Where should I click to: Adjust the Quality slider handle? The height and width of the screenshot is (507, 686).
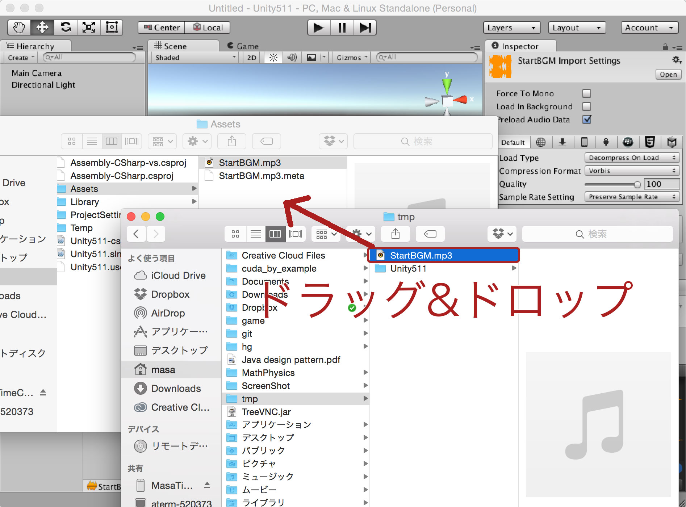point(637,184)
